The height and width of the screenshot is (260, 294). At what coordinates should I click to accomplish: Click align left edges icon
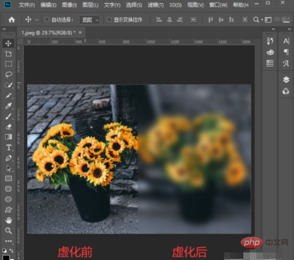point(159,19)
